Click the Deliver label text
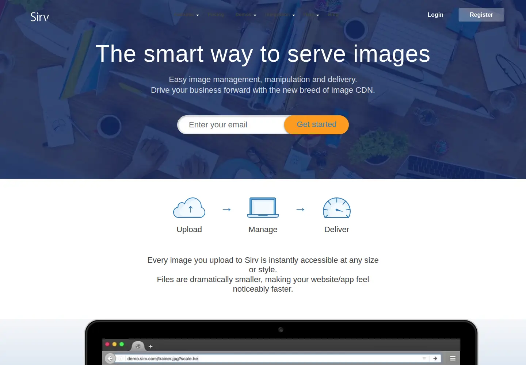The width and height of the screenshot is (526, 365). pos(337,230)
